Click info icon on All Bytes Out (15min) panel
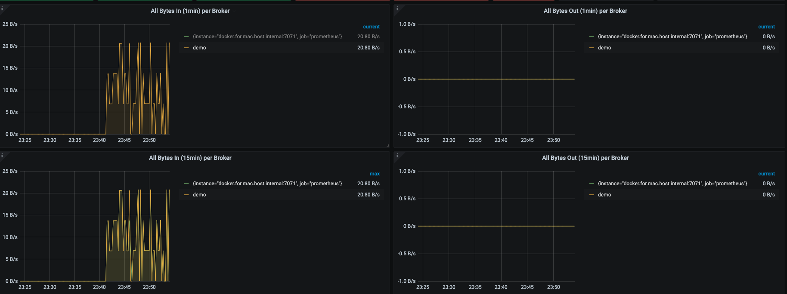 click(x=397, y=155)
